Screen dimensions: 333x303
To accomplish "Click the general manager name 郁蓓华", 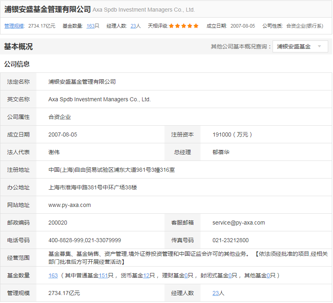I will (x=221, y=152).
